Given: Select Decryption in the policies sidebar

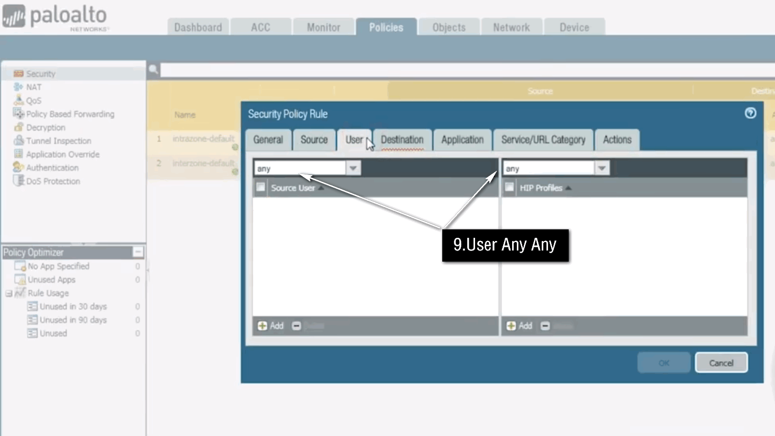Looking at the screenshot, I should (x=46, y=127).
